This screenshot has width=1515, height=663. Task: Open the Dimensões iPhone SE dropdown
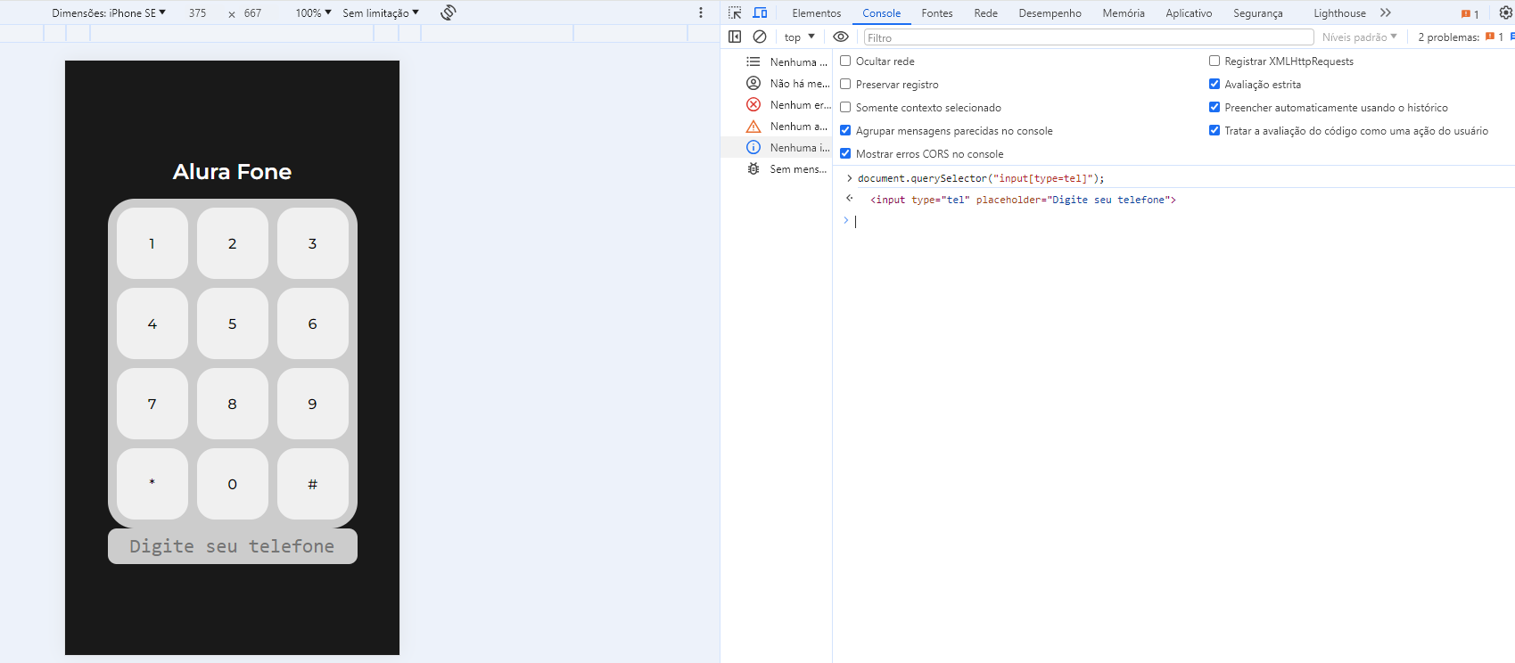coord(109,12)
